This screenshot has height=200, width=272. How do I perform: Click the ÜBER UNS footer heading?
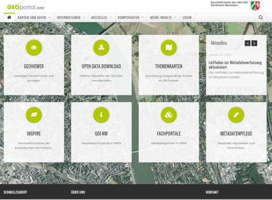coord(78,192)
